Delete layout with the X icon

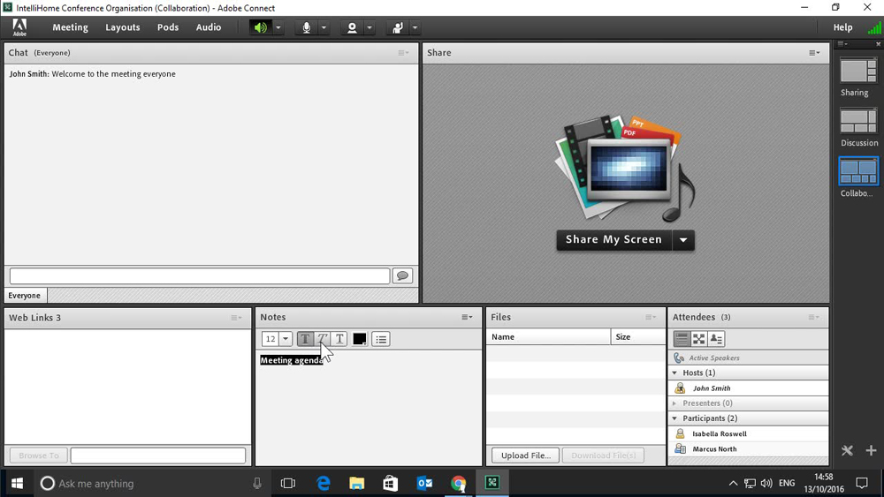(x=847, y=450)
